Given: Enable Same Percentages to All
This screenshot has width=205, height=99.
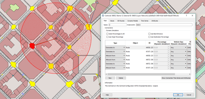Looking at the screenshot, I should tap(107, 34).
